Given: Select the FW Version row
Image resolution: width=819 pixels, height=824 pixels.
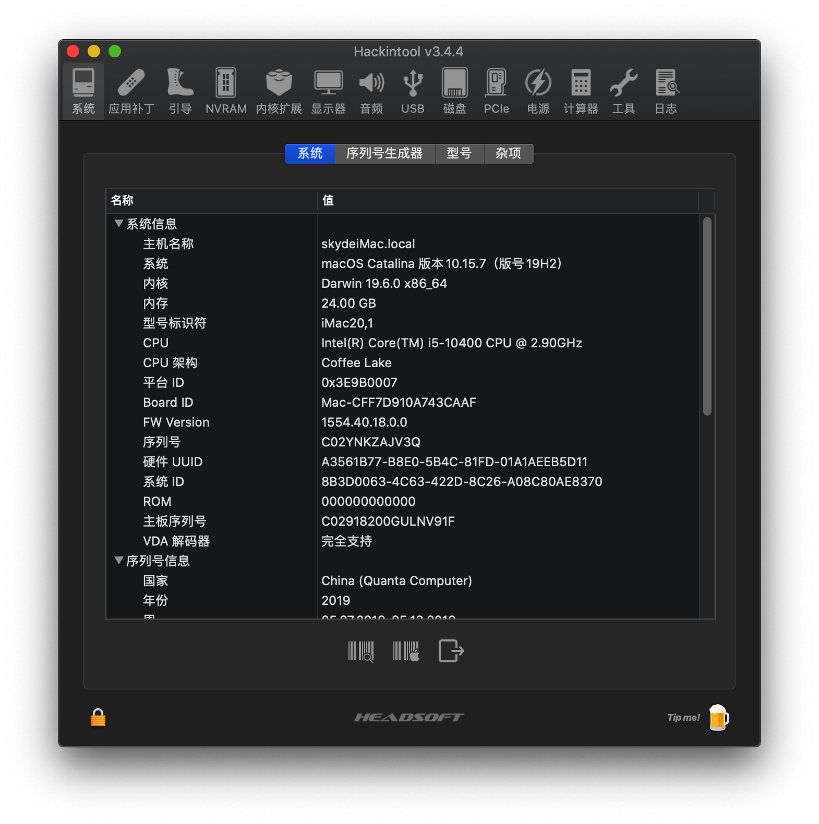Looking at the screenshot, I should [402, 422].
